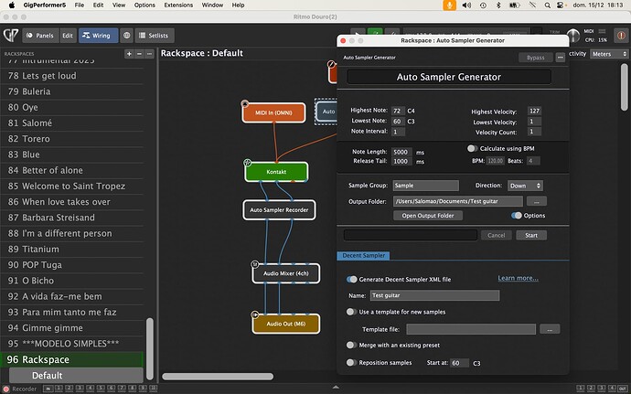The height and width of the screenshot is (394, 631).
Task: Open the File menu
Action: click(80, 5)
